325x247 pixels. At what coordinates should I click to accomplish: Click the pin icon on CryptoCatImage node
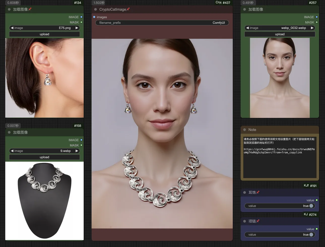click(128, 9)
